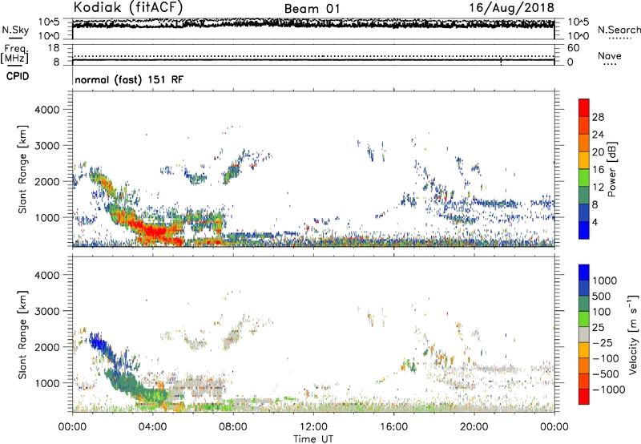This screenshot has width=641, height=444.
Task: Click the "Beam 01" header label
Action: 312,9
